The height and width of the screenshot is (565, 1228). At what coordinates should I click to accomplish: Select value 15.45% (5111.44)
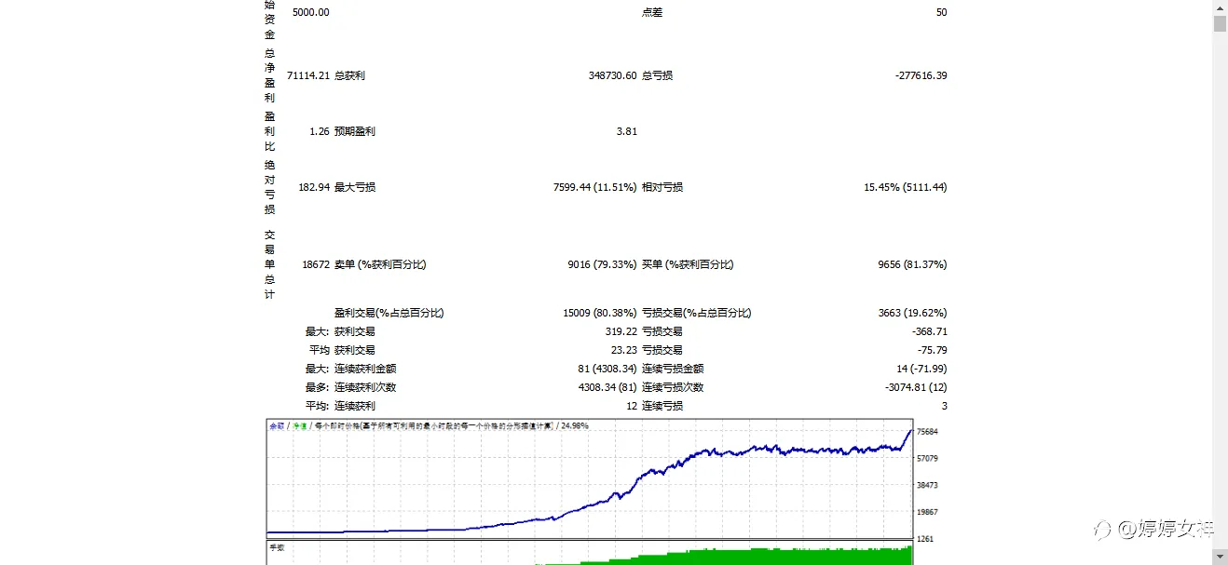click(906, 187)
